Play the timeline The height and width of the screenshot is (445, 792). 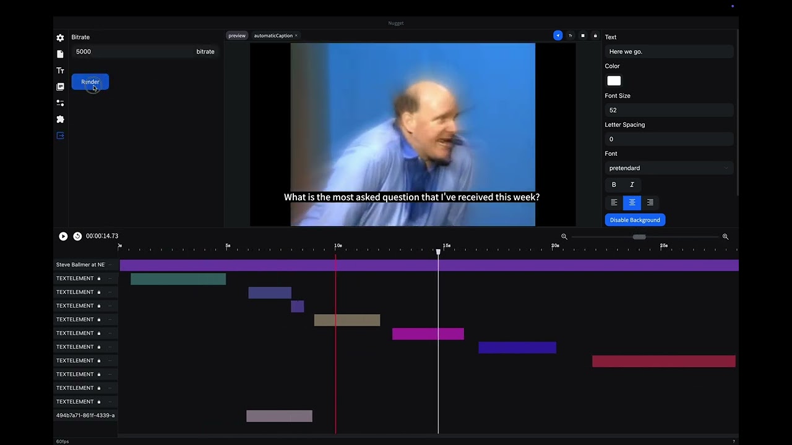[x=63, y=236]
